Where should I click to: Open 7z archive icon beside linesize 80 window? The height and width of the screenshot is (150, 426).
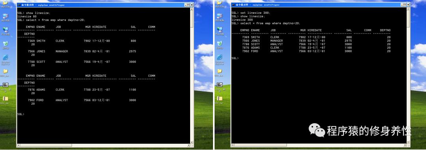[x=6, y=85]
